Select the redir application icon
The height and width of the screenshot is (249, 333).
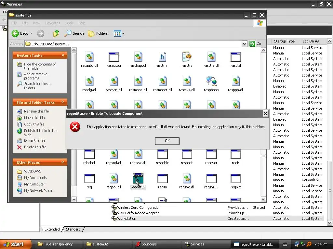coord(235,154)
